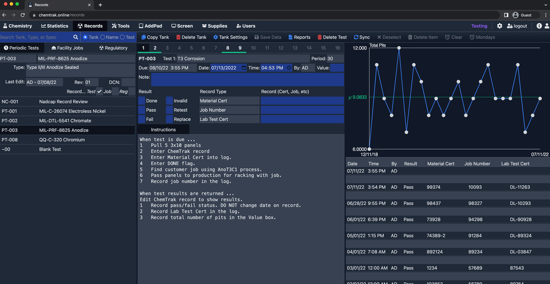Open the user profile icon
550x284 pixels.
pos(547,26)
